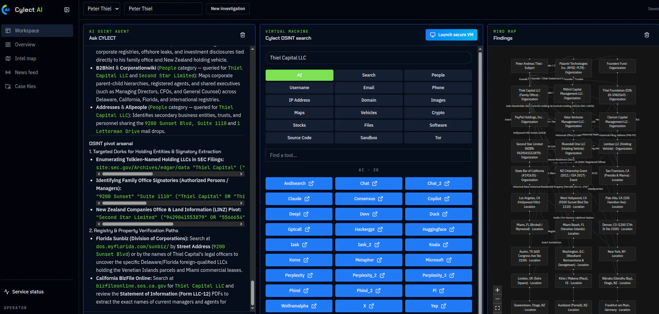The width and height of the screenshot is (659, 314).
Task: Open Yep external link icon
Action: point(444,306)
